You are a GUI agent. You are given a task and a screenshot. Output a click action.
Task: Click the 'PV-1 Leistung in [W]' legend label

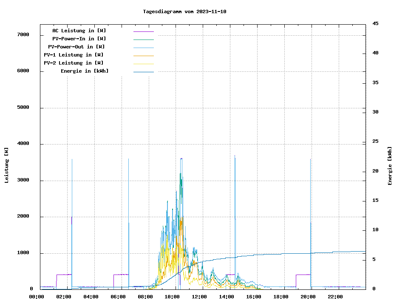pos(74,55)
